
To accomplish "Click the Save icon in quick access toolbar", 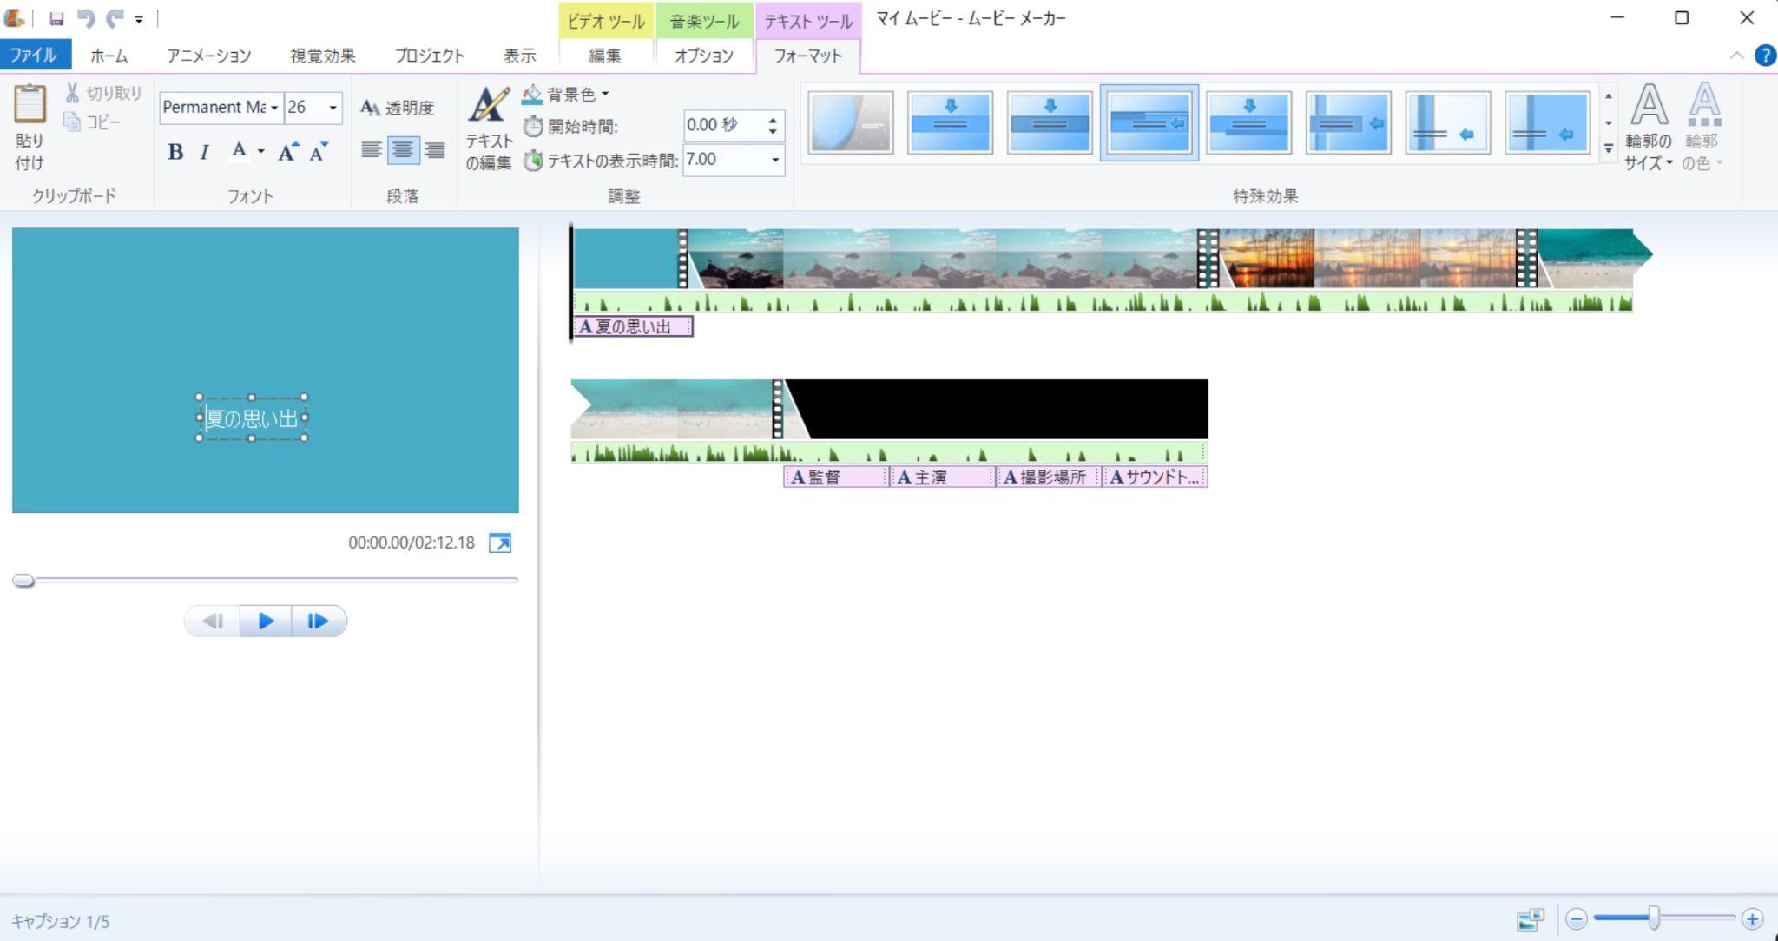I will pyautogui.click(x=56, y=18).
